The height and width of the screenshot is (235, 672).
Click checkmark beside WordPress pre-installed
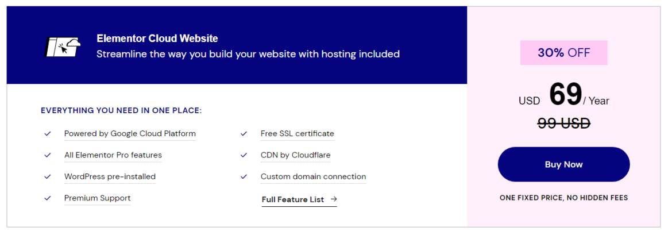[x=48, y=176]
